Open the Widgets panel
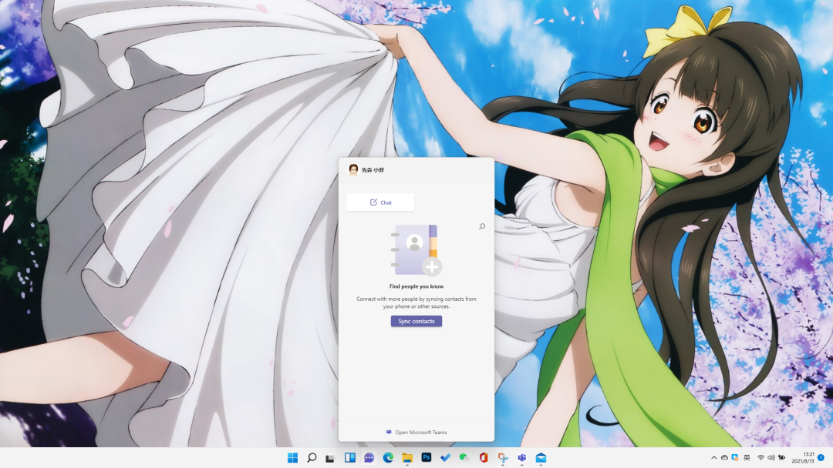This screenshot has height=468, width=833. pyautogui.click(x=349, y=458)
